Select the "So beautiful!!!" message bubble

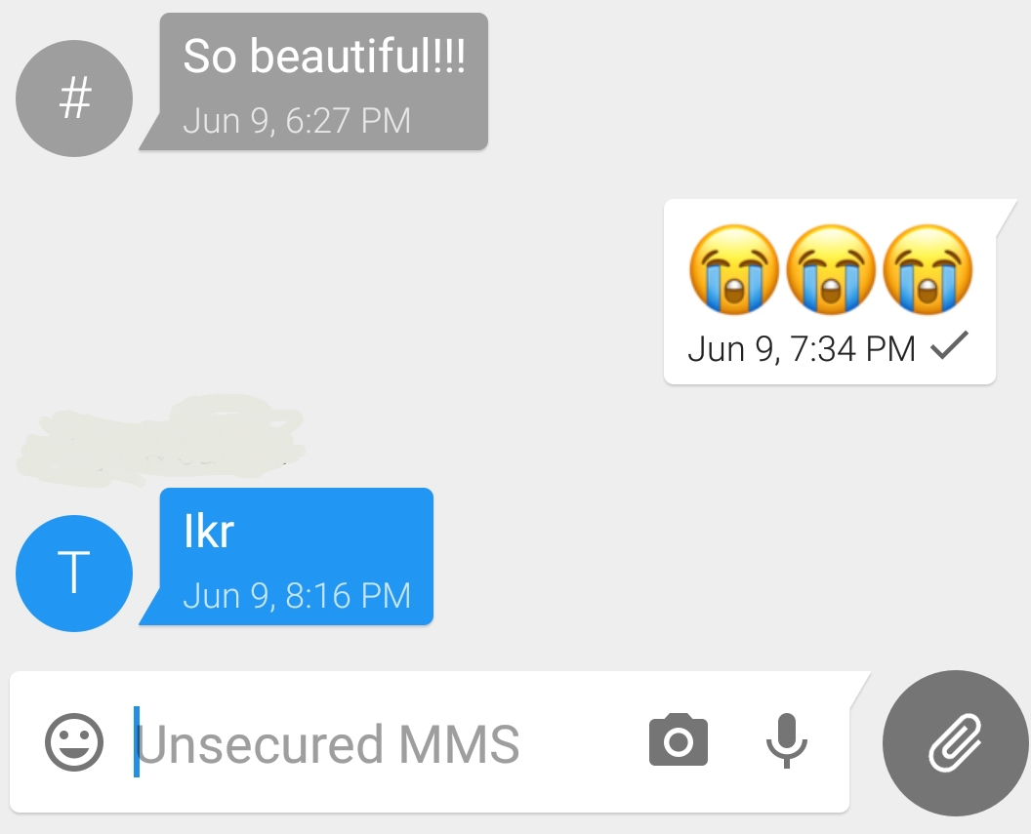314,81
